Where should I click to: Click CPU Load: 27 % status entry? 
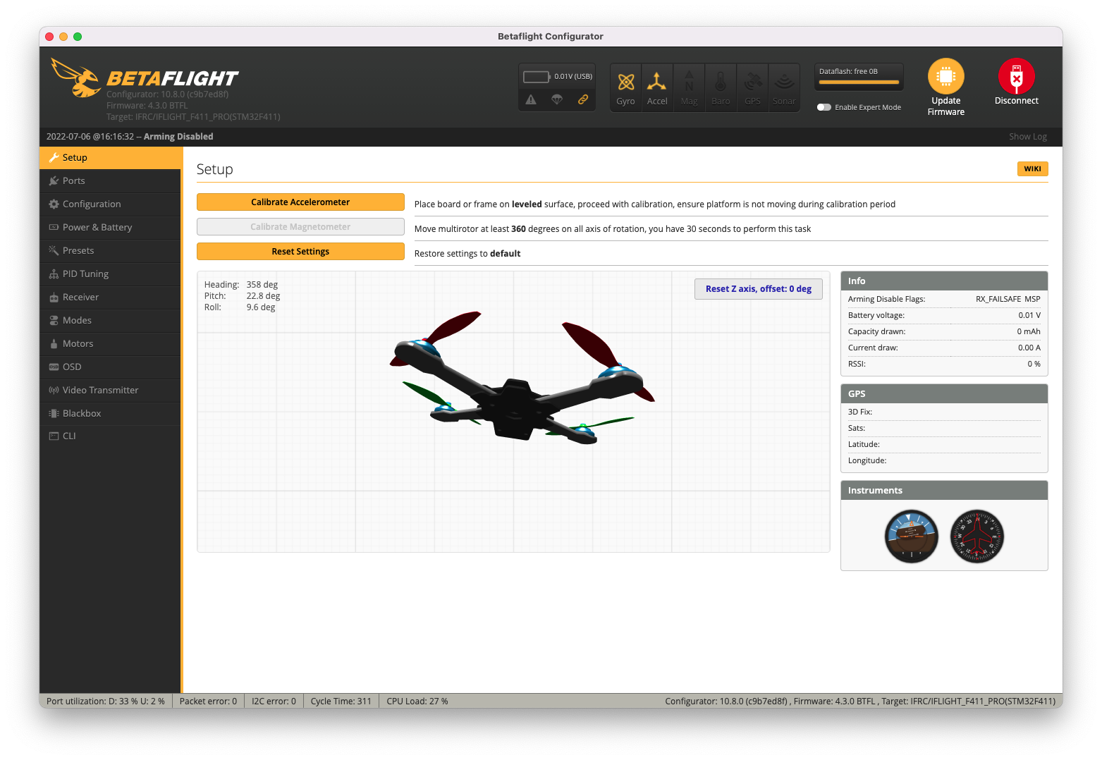pos(417,701)
